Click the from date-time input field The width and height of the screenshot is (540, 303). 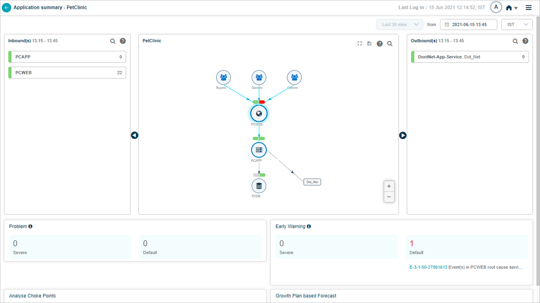[468, 25]
